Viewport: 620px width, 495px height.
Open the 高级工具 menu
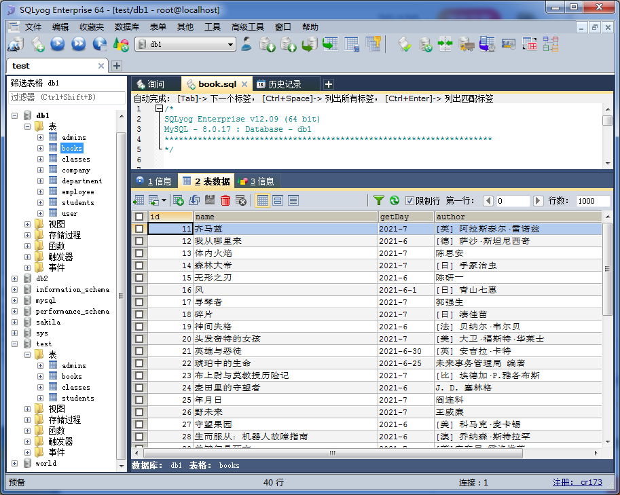(248, 27)
